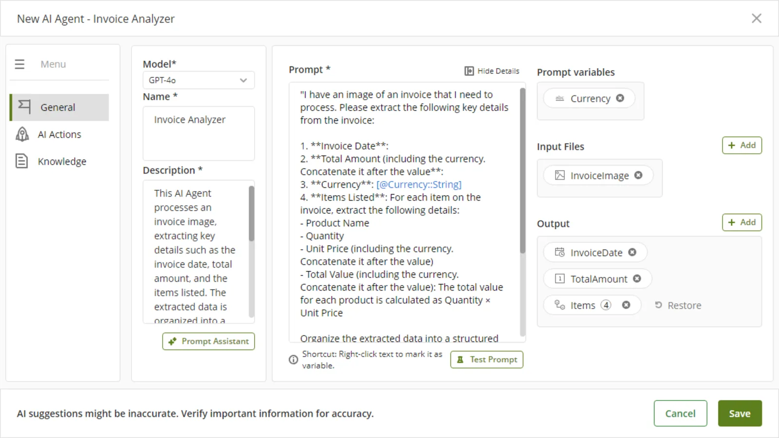Delete the InvoiceDate output
This screenshot has width=779, height=438.
(632, 252)
